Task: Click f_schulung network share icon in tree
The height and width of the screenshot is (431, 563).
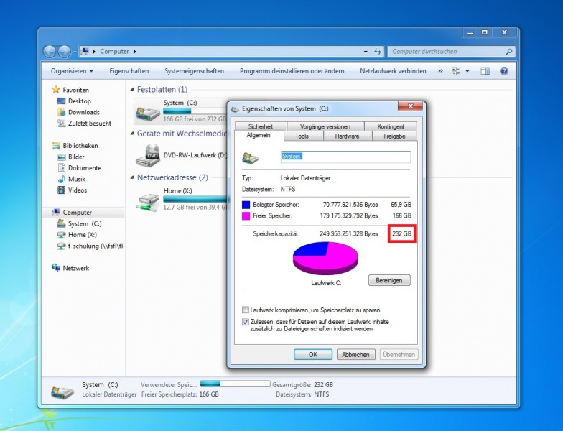Action: pyautogui.click(x=62, y=246)
